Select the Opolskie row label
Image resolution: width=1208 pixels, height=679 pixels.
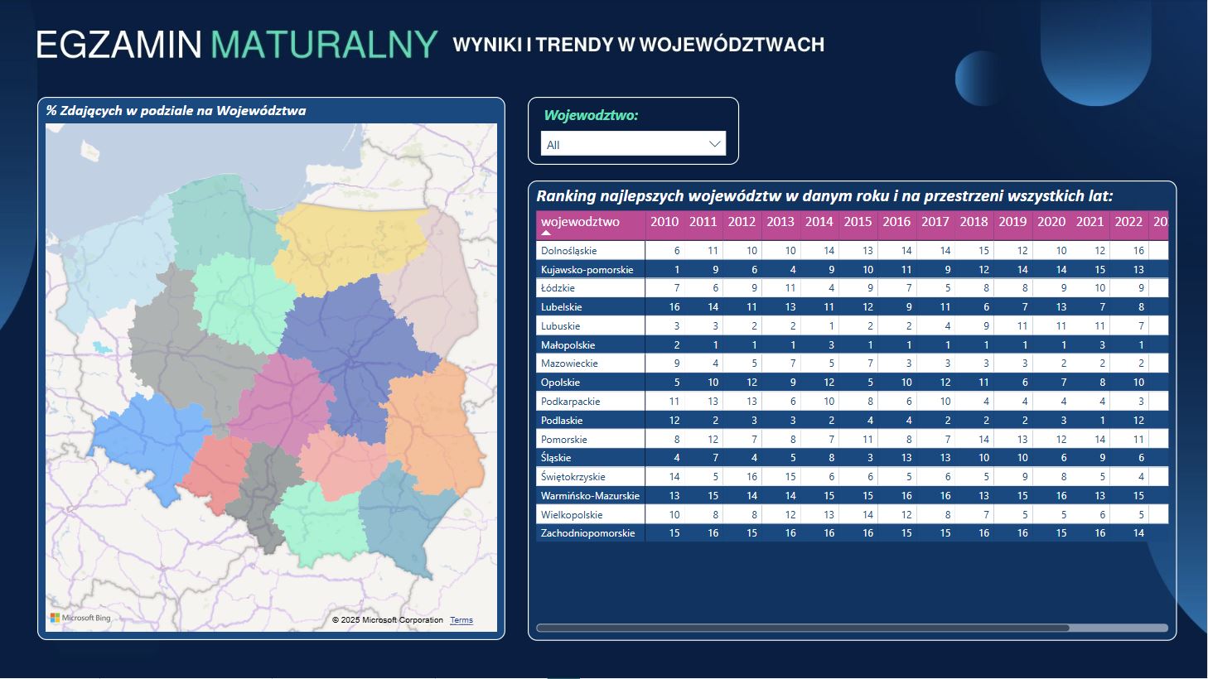[560, 383]
